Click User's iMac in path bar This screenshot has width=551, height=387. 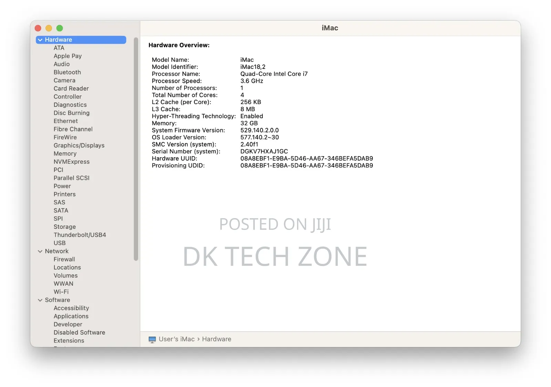(x=177, y=339)
